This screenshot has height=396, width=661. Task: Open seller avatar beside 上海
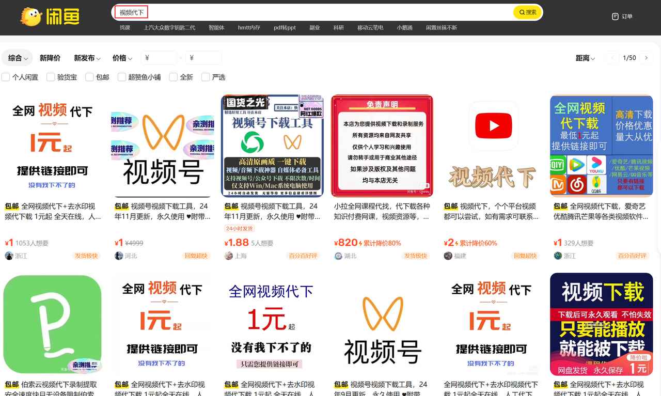click(x=228, y=256)
